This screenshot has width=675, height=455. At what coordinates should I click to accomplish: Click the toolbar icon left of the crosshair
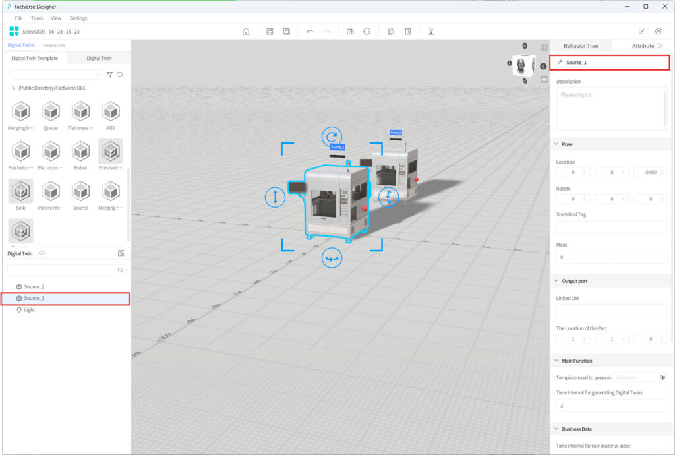pos(350,32)
